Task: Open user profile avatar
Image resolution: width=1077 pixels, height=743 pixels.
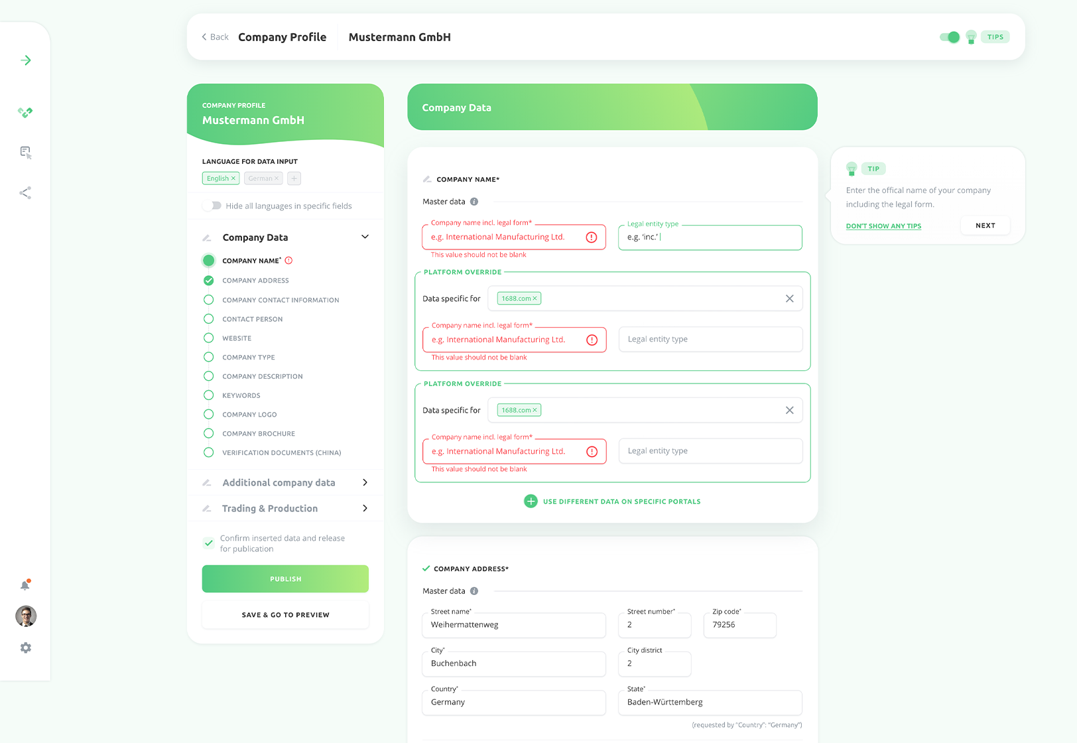Action: click(x=26, y=616)
